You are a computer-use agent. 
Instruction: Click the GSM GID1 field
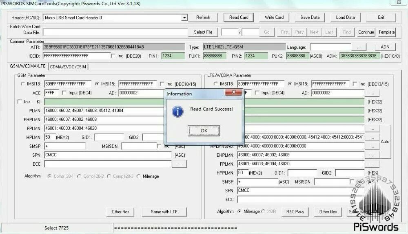point(109,137)
